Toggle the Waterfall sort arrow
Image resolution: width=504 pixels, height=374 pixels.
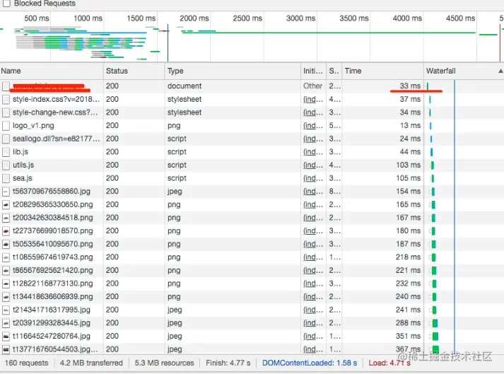pyautogui.click(x=500, y=71)
